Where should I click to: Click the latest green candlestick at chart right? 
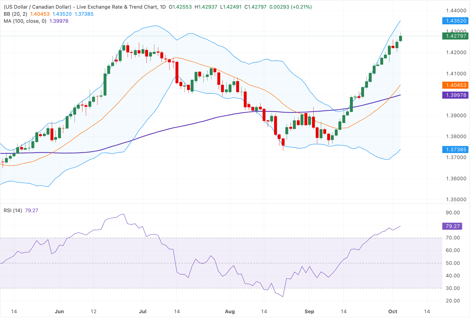pyautogui.click(x=400, y=38)
